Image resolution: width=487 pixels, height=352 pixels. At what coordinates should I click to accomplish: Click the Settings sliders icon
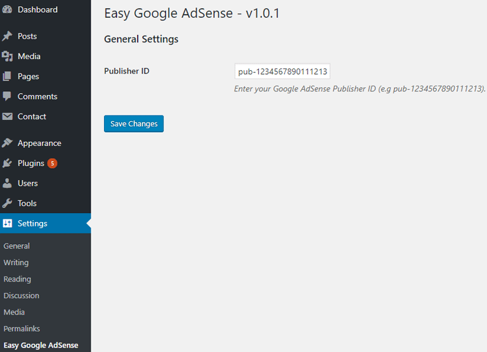pyautogui.click(x=7, y=223)
